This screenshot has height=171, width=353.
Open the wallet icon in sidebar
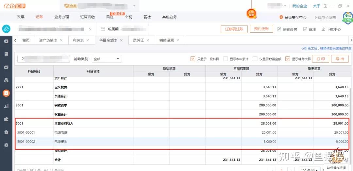pyautogui.click(x=6, y=119)
